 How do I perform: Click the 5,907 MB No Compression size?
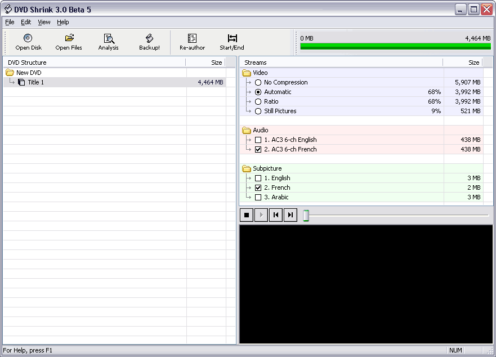[467, 82]
